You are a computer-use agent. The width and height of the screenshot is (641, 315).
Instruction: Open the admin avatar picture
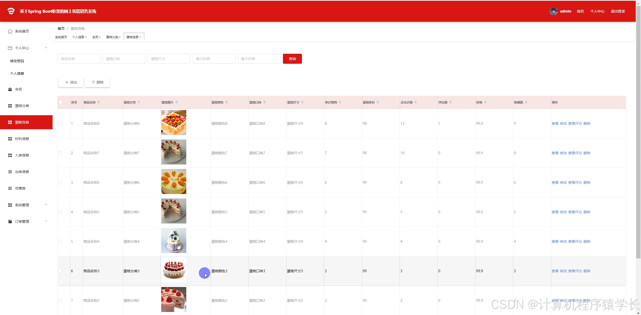coord(553,11)
